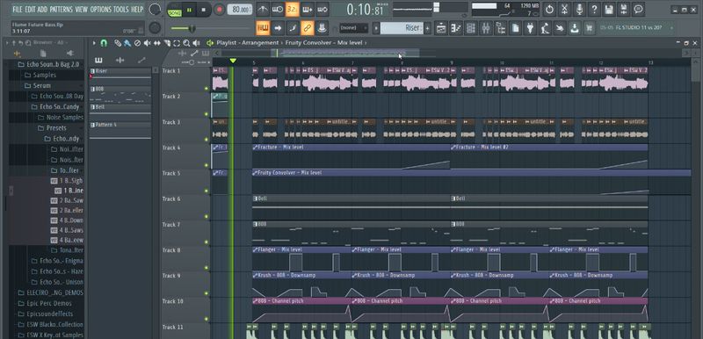Click the note/clip grouping stamp icon

(322, 28)
